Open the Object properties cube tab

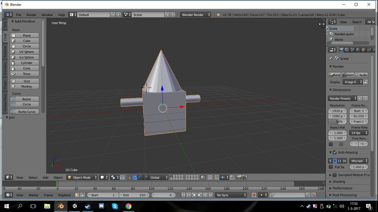pyautogui.click(x=363, y=50)
